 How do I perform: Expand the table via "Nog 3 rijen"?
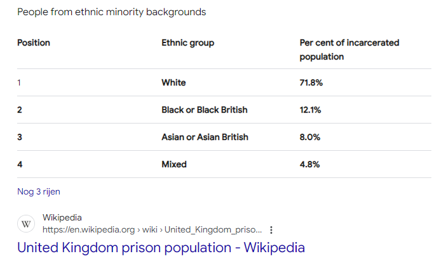[39, 191]
